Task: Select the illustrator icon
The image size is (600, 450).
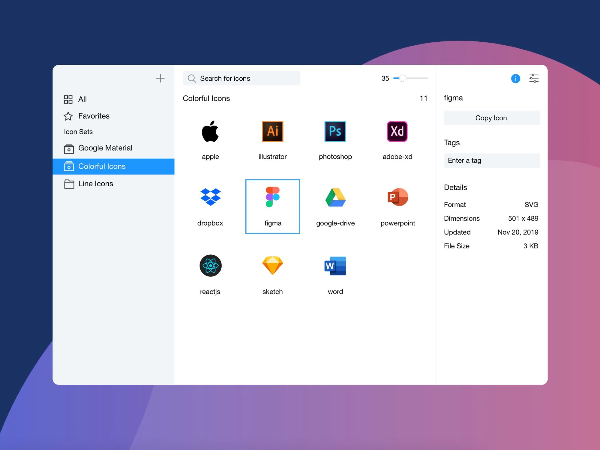Action: pos(272,131)
